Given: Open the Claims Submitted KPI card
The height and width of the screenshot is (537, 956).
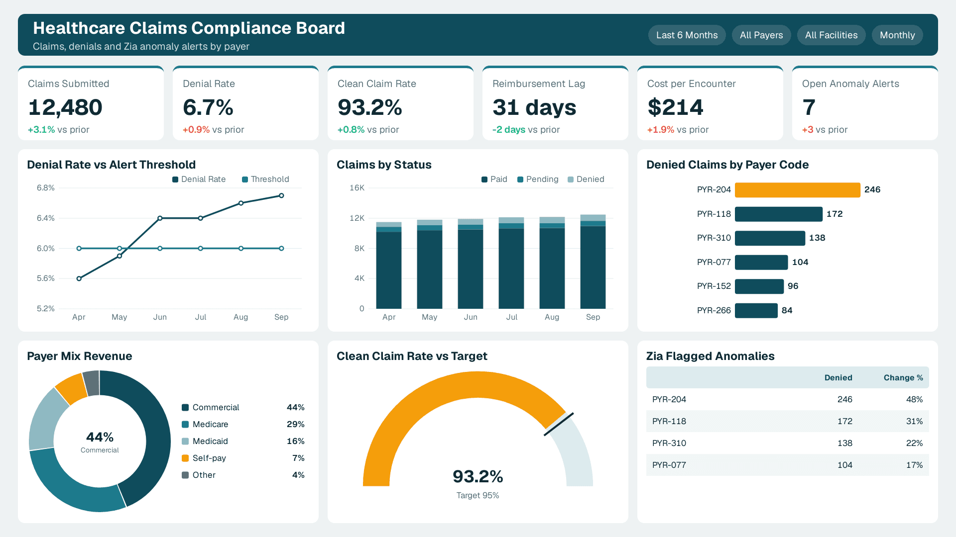Looking at the screenshot, I should pyautogui.click(x=91, y=103).
